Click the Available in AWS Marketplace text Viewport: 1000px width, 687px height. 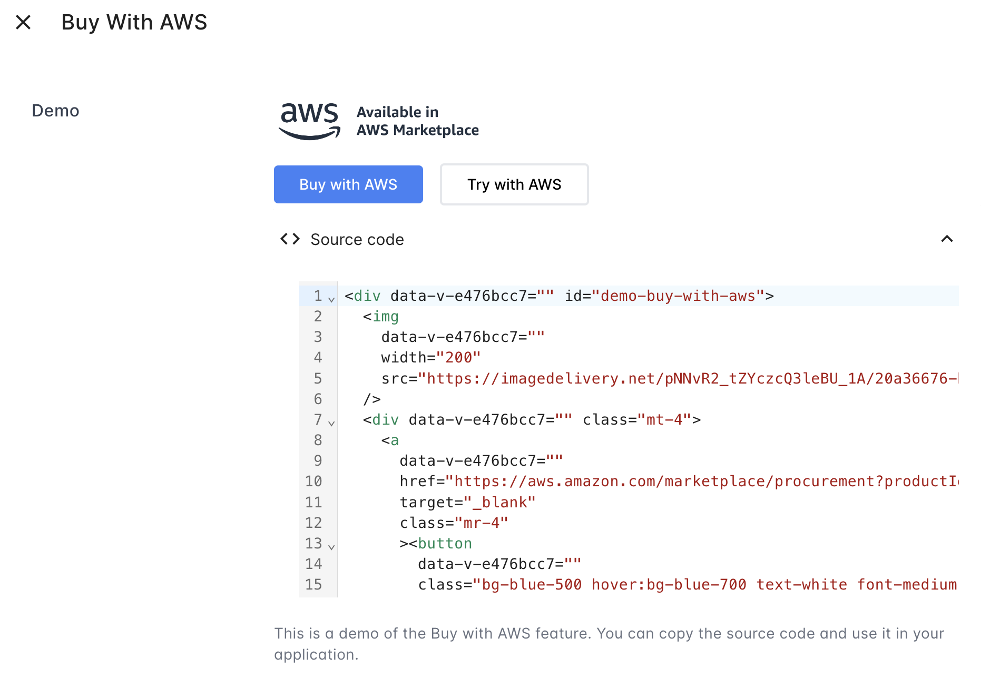(x=418, y=121)
